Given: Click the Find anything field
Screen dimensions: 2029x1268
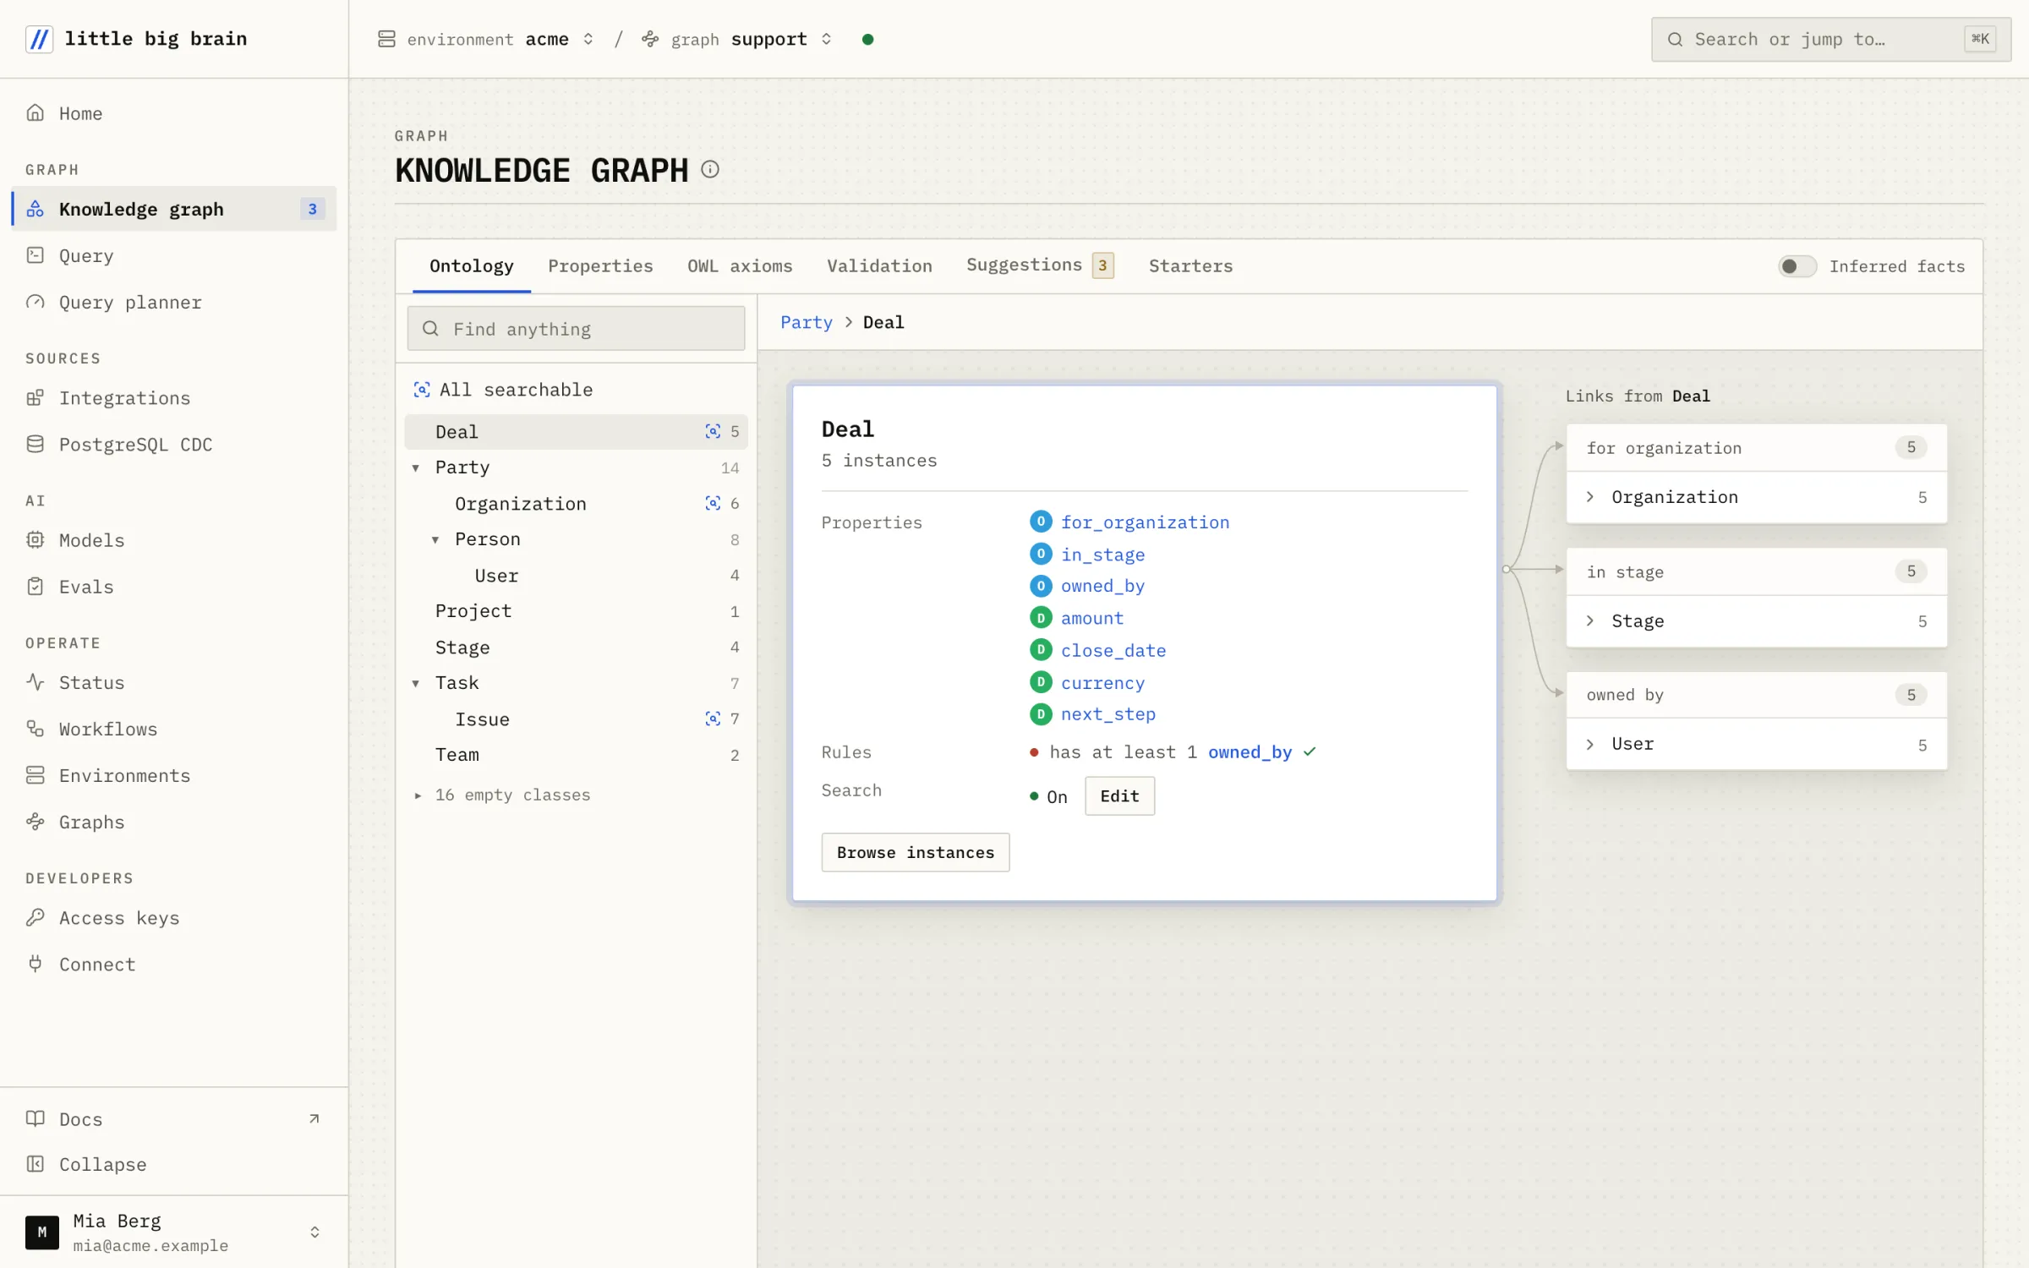Looking at the screenshot, I should pos(577,329).
